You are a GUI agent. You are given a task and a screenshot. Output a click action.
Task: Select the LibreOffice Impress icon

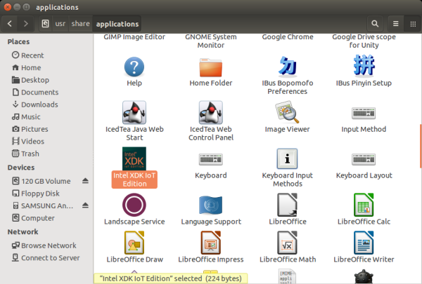coord(211,243)
